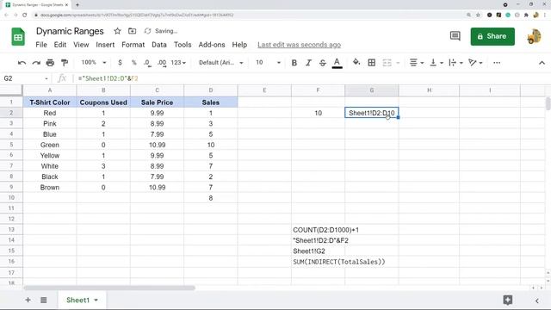
Task: Open the Edit menu
Action: click(x=59, y=45)
